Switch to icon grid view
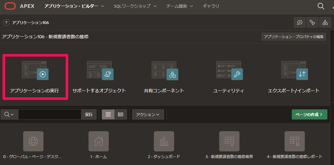This screenshot has height=165, width=334. 108,114
